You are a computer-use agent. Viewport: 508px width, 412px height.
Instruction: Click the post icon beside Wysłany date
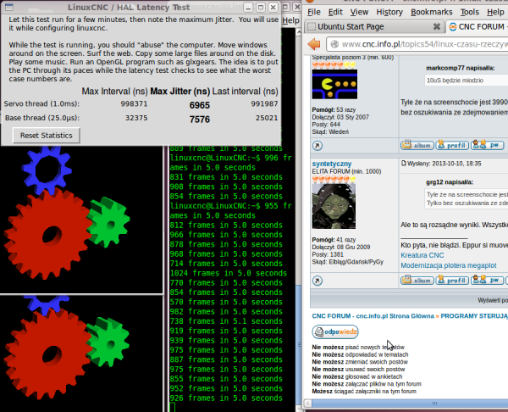click(x=403, y=163)
